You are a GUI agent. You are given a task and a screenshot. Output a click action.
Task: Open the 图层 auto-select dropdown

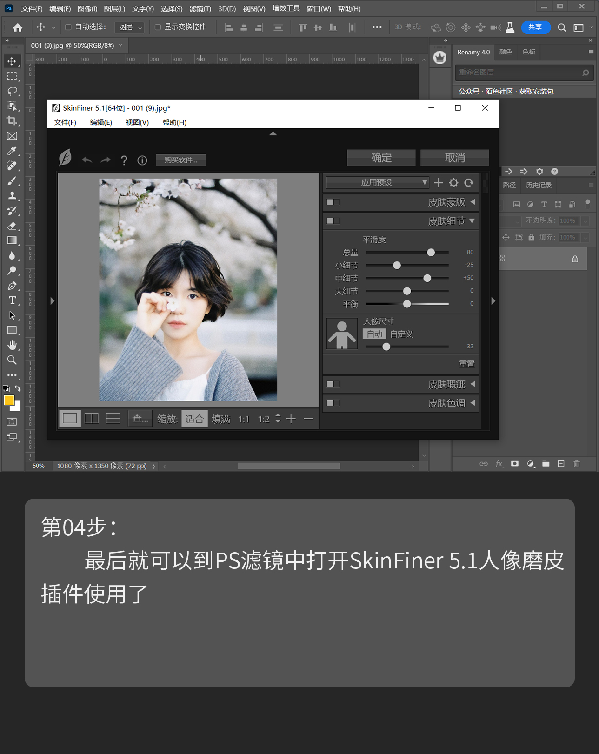130,27
